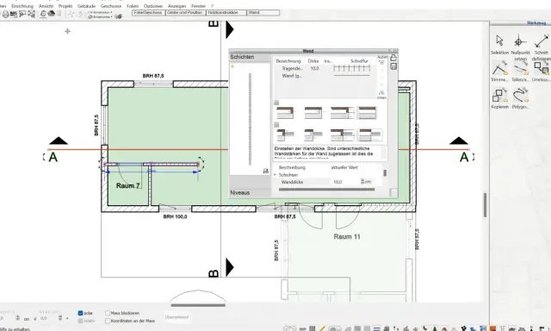Toggle the polar checkbox
Image resolution: width=551 pixels, height=331 pixels.
[80, 313]
